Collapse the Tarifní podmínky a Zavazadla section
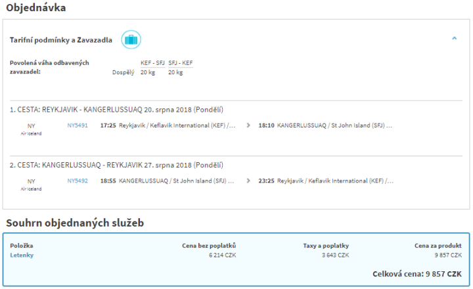This screenshot has width=473, height=289. click(x=454, y=39)
